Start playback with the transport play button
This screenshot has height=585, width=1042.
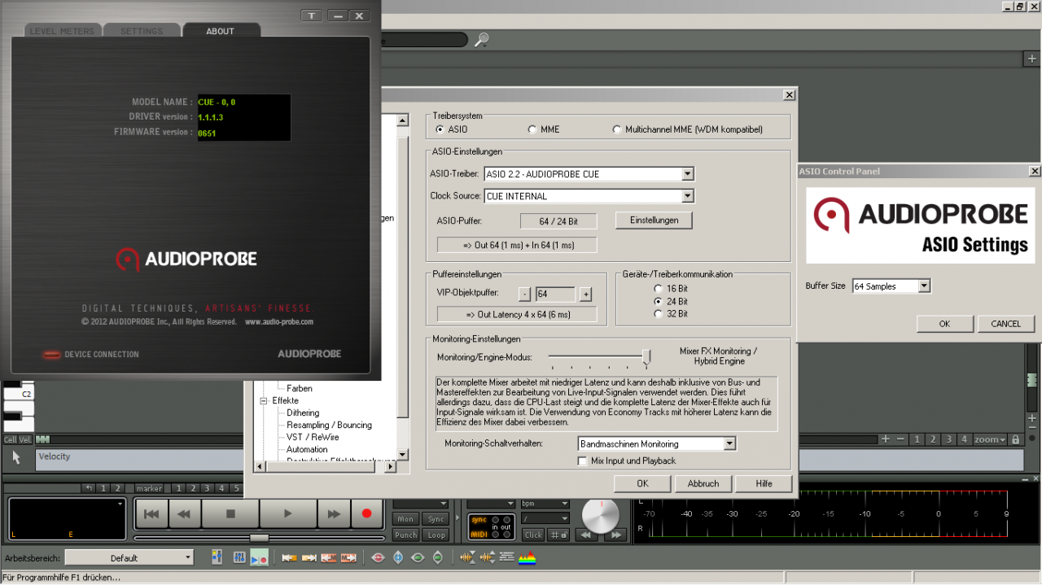pyautogui.click(x=287, y=513)
